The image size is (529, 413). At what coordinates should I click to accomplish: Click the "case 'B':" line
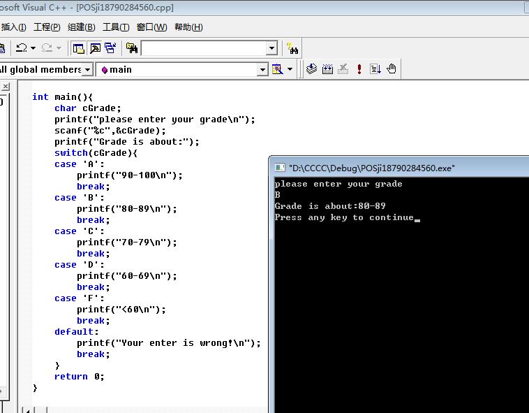[80, 198]
